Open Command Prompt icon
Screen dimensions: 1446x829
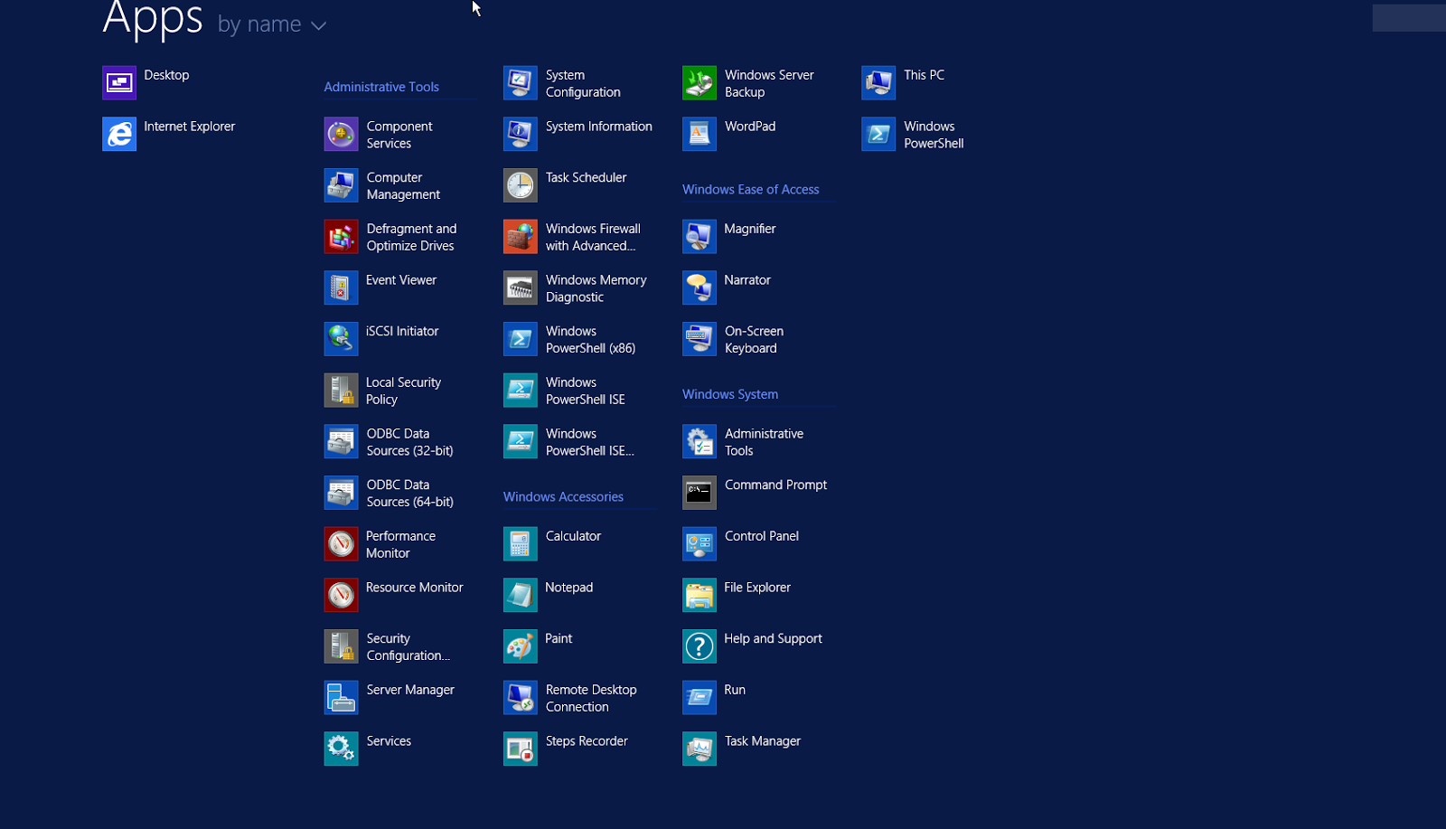point(700,494)
